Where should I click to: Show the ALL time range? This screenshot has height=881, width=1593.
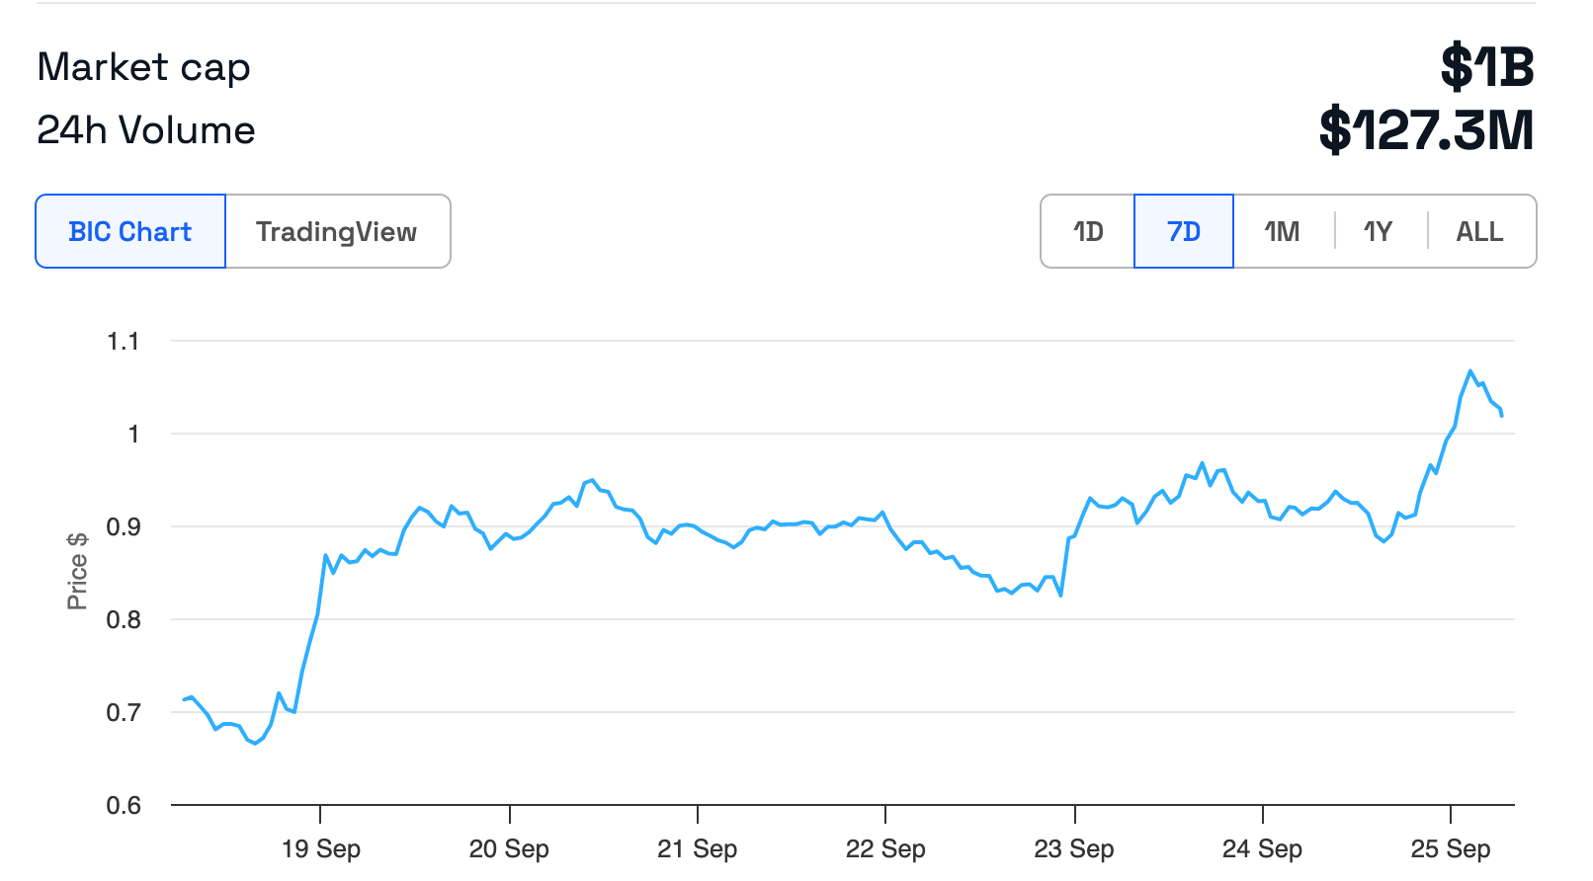coord(1480,231)
